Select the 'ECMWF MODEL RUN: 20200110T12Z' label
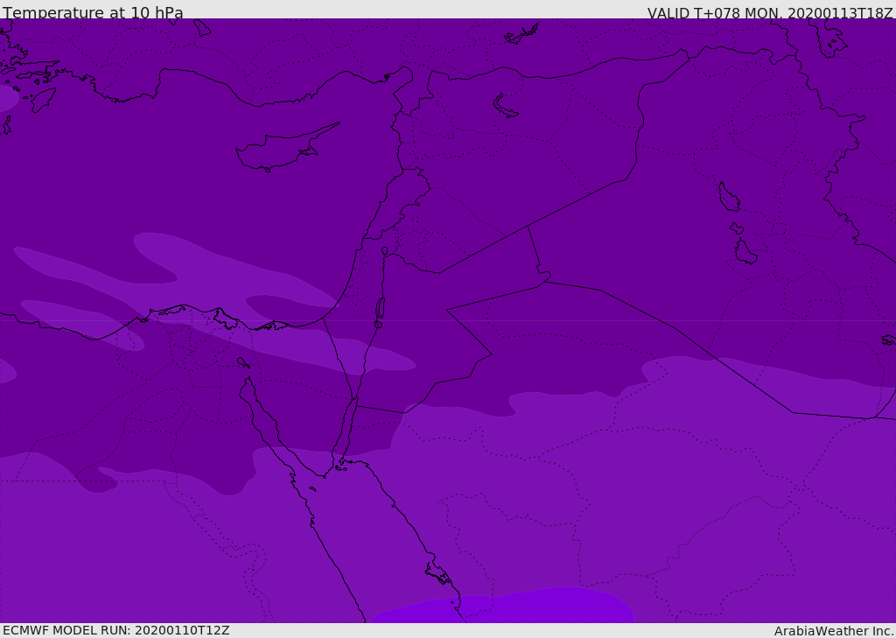 [116, 630]
